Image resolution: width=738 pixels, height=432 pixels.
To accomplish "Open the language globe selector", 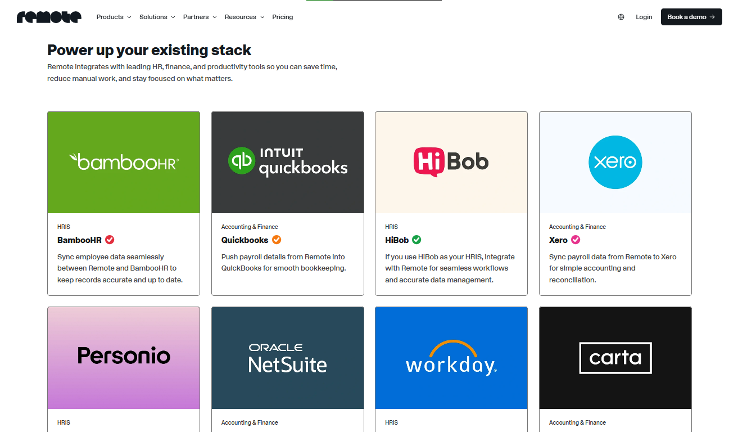I will pyautogui.click(x=621, y=17).
